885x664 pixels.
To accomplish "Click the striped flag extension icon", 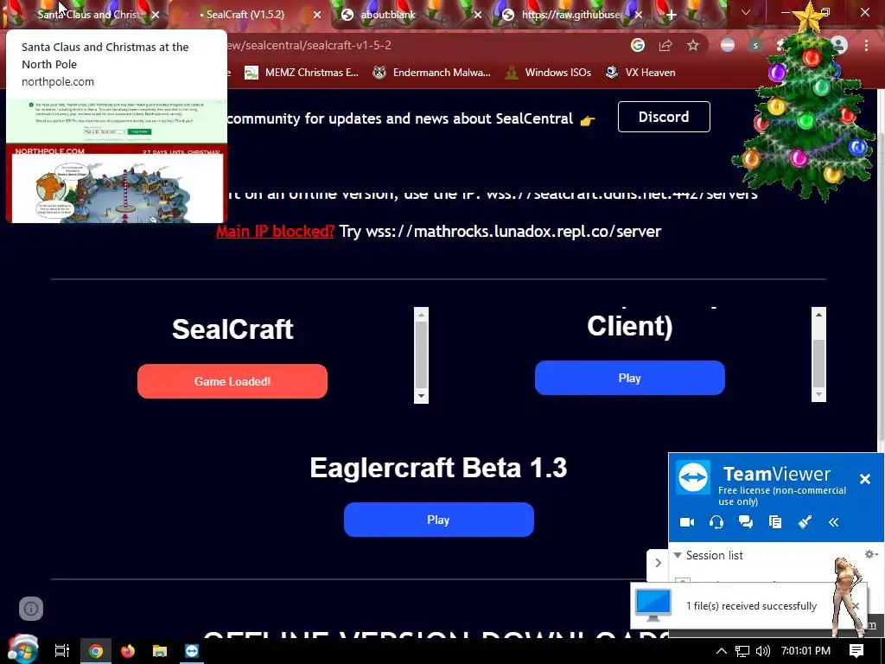I will [728, 45].
